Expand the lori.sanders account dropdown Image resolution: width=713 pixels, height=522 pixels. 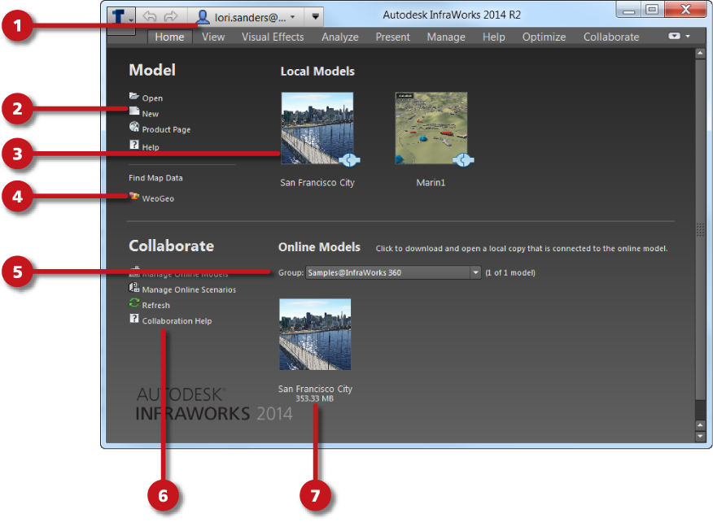293,17
